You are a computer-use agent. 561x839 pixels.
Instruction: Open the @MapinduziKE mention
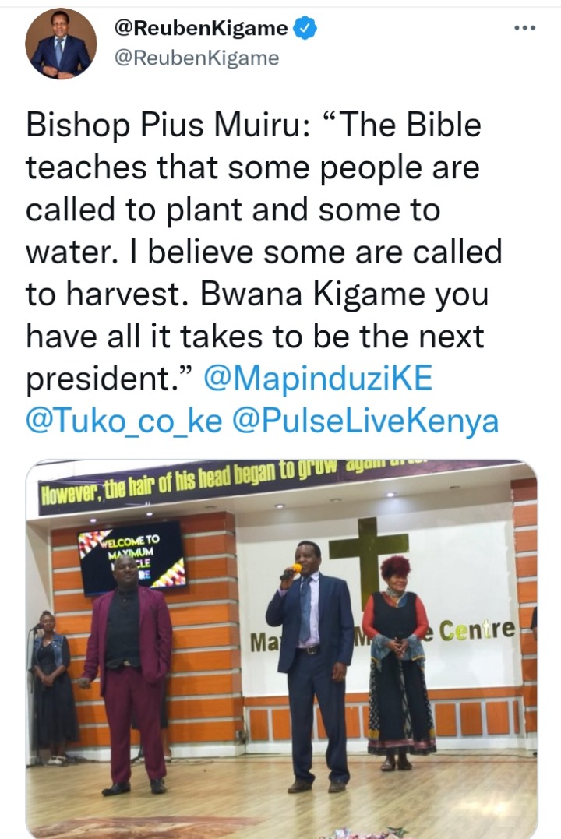pyautogui.click(x=318, y=379)
